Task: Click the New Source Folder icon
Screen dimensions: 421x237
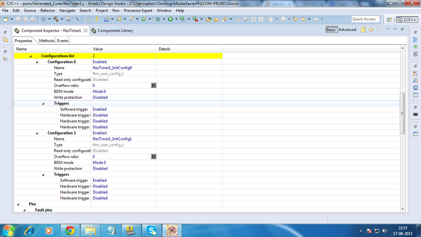Action: (x=119, y=19)
